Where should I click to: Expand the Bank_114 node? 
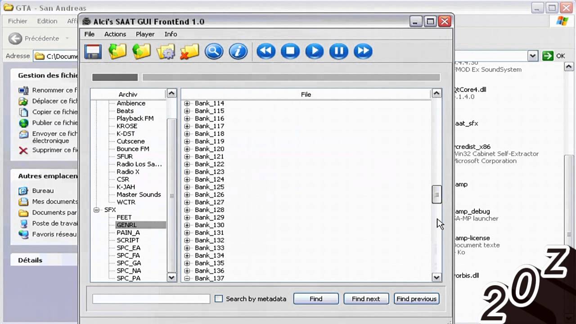187,103
